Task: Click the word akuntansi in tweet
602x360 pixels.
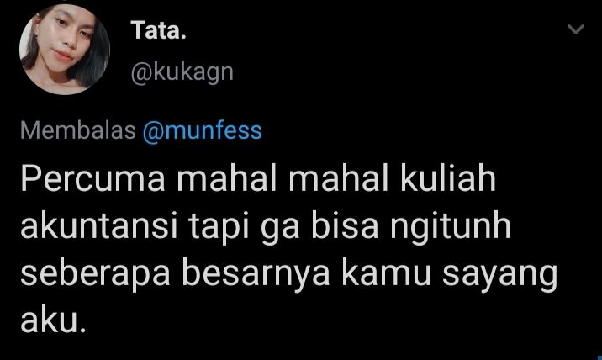Action: [99, 226]
